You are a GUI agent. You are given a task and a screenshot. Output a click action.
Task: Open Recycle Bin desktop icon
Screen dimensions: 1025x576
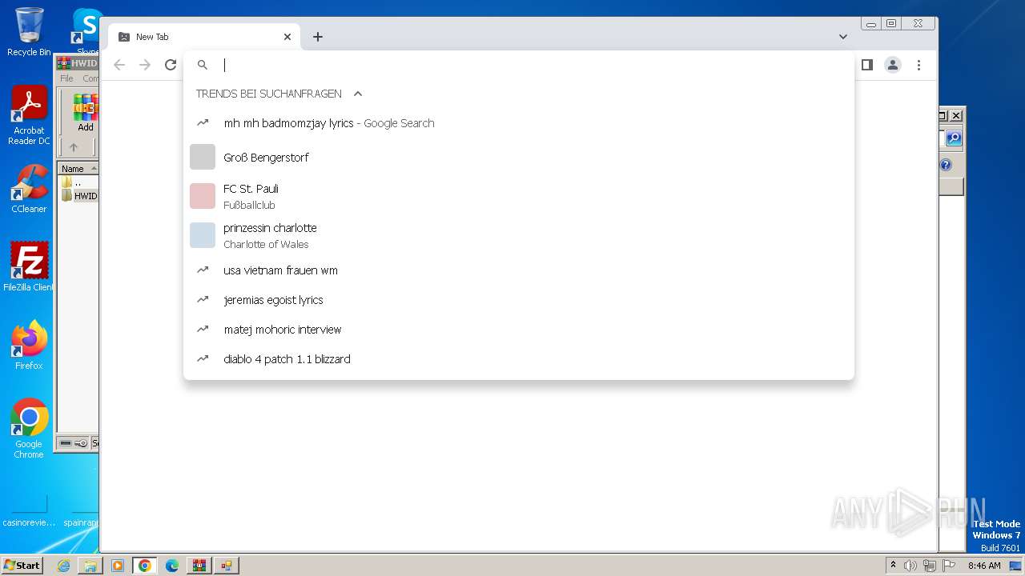pos(29,32)
